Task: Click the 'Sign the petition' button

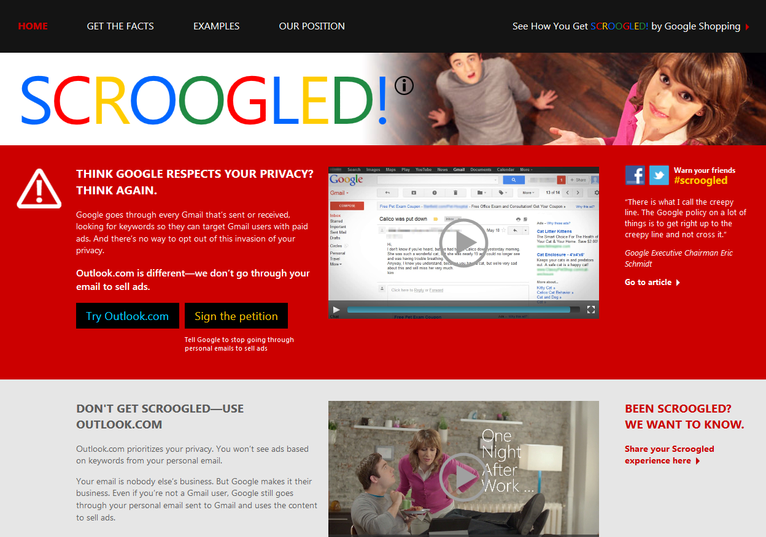Action: point(236,316)
